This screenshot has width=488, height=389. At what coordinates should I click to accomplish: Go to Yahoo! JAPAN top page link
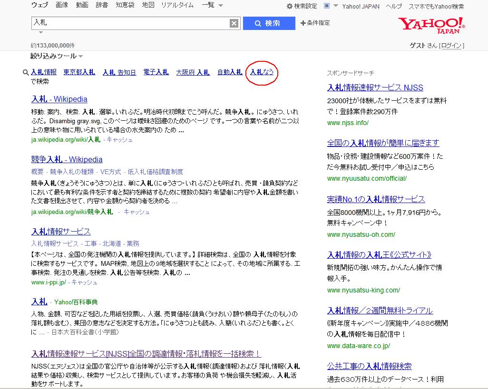tap(361, 6)
